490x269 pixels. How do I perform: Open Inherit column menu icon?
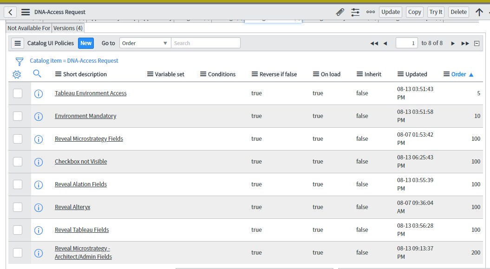[359, 74]
